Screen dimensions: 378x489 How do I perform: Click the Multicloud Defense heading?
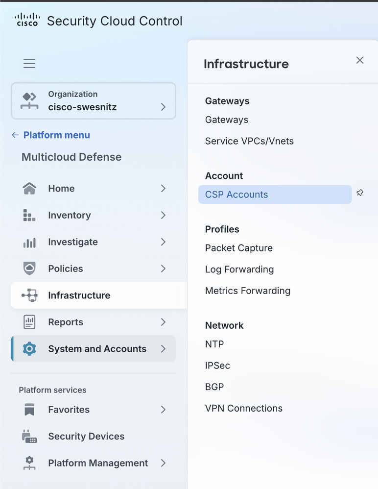pyautogui.click(x=71, y=157)
